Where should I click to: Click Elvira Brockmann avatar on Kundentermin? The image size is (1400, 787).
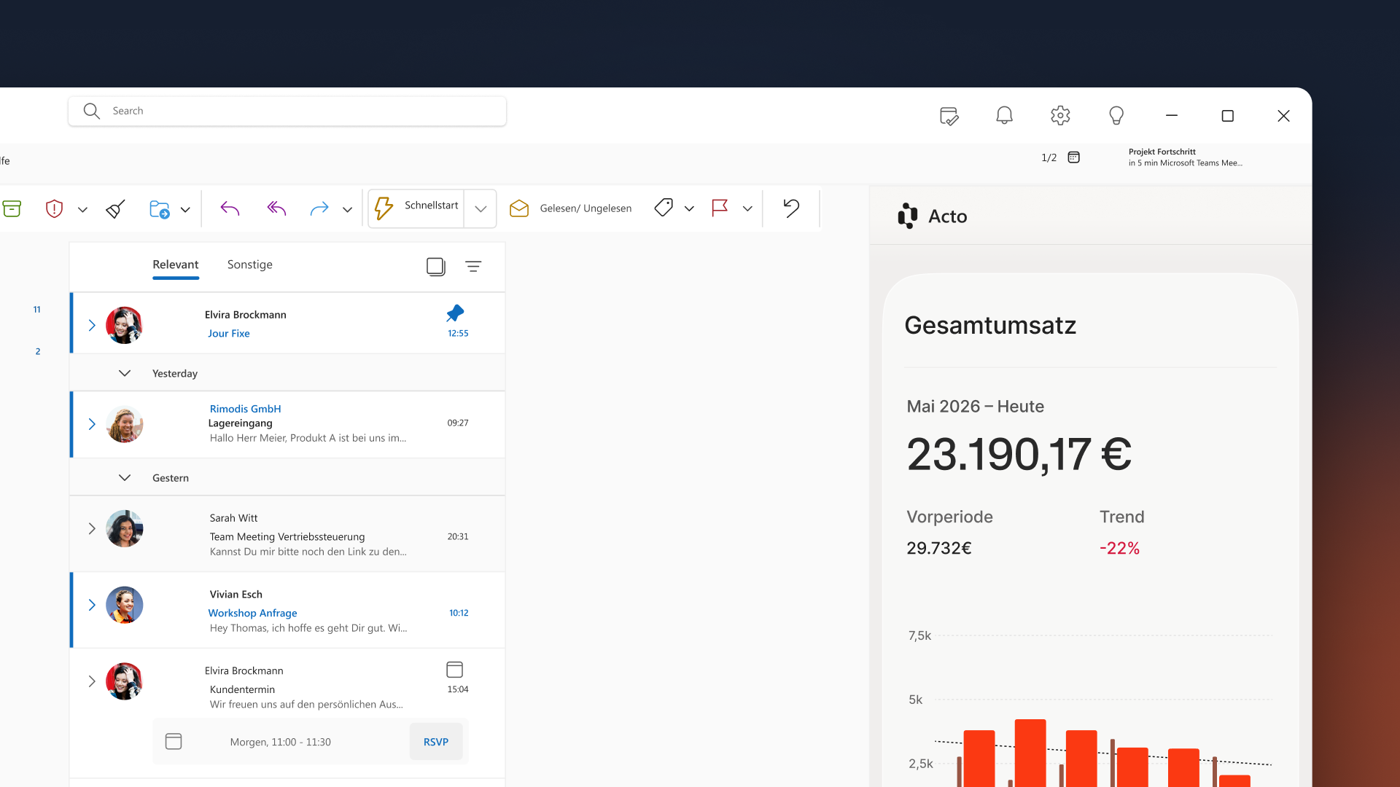pos(125,681)
